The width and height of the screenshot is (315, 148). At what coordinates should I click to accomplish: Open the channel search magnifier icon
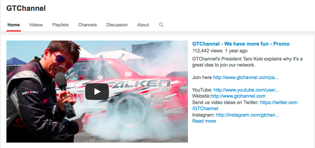tap(161, 25)
